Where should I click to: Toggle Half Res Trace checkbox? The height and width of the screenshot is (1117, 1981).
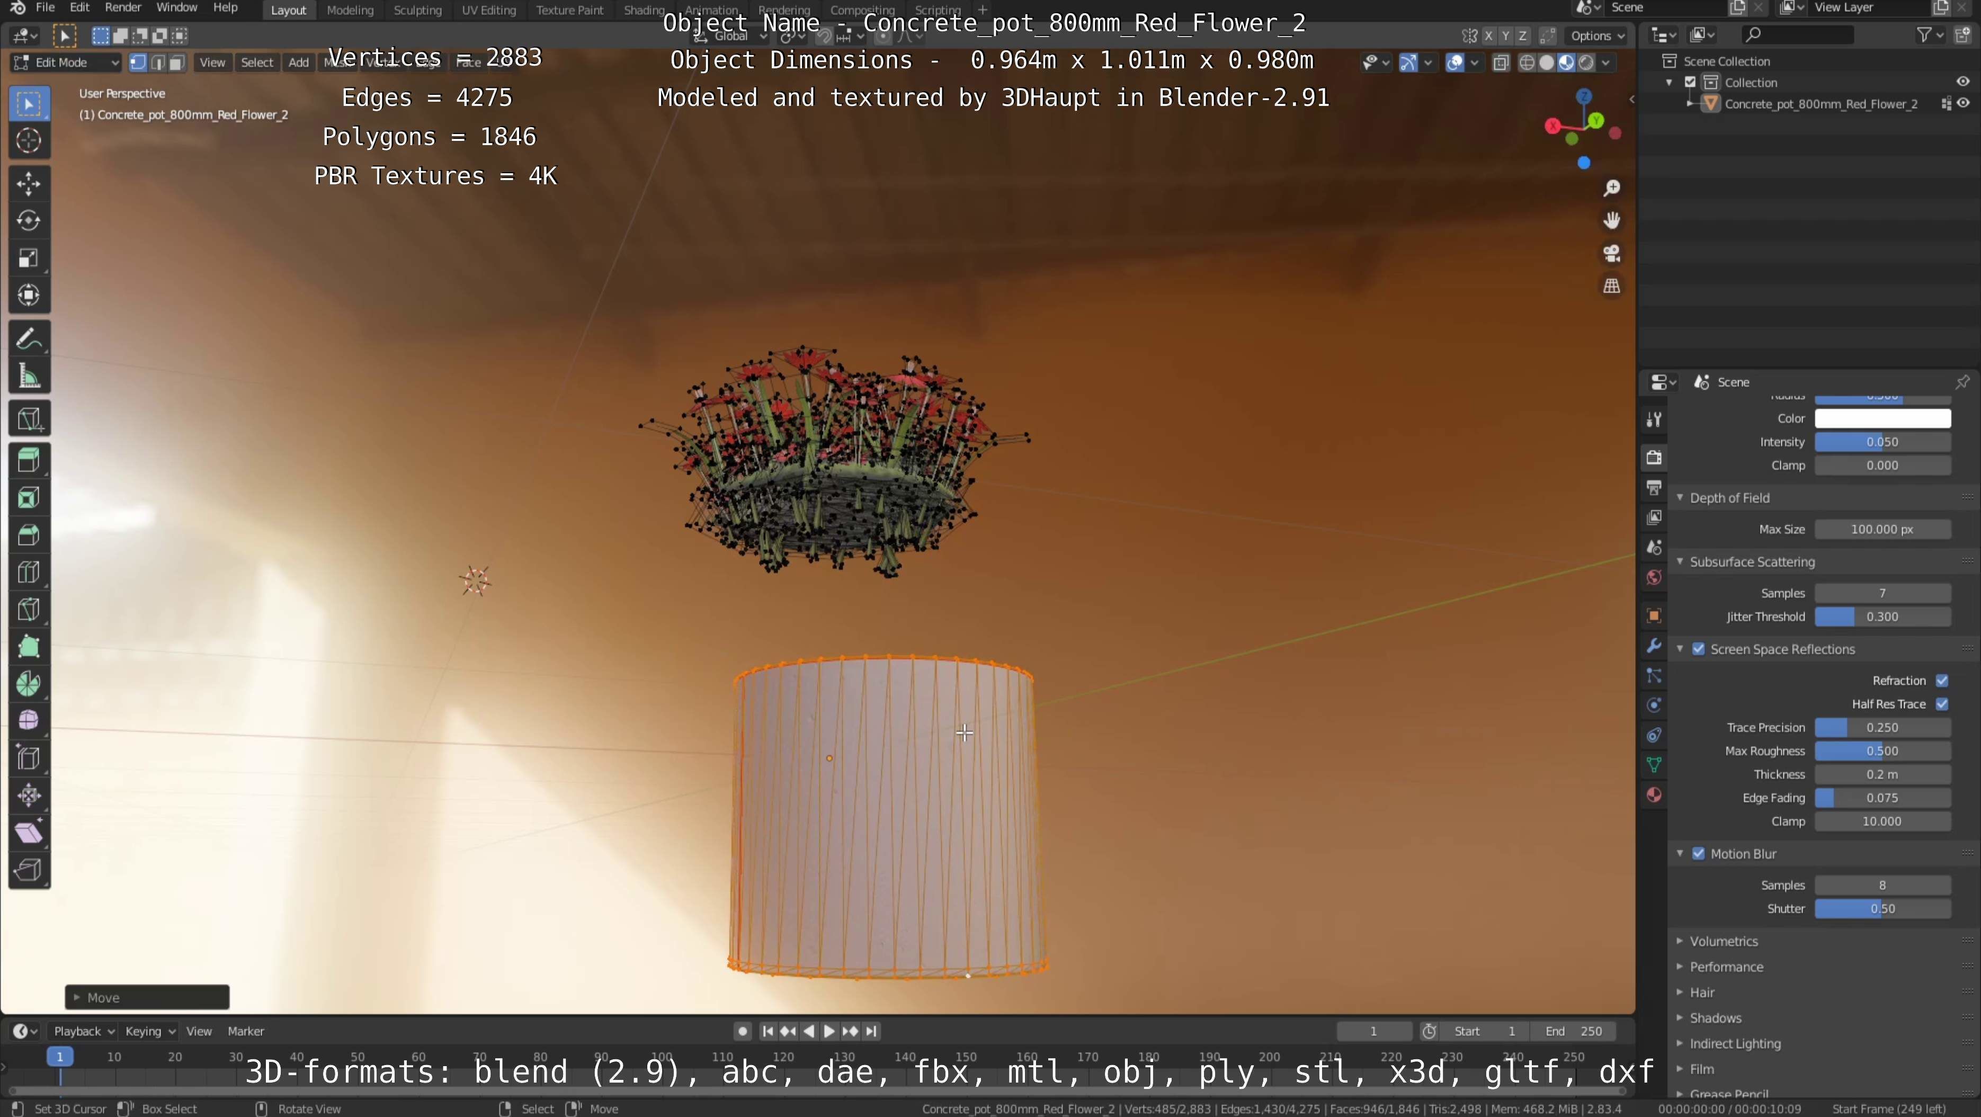[1942, 704]
